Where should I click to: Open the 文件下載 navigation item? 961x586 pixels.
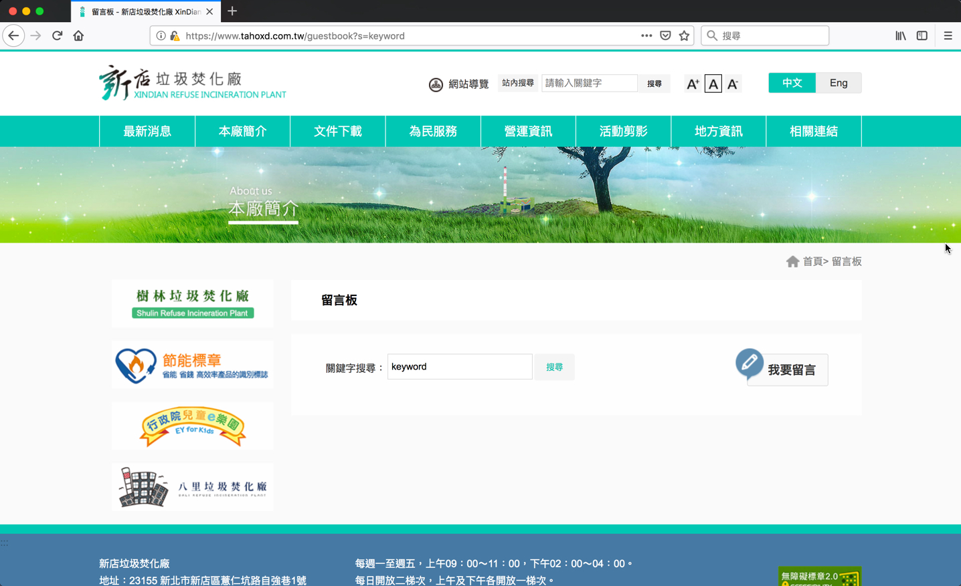(338, 131)
